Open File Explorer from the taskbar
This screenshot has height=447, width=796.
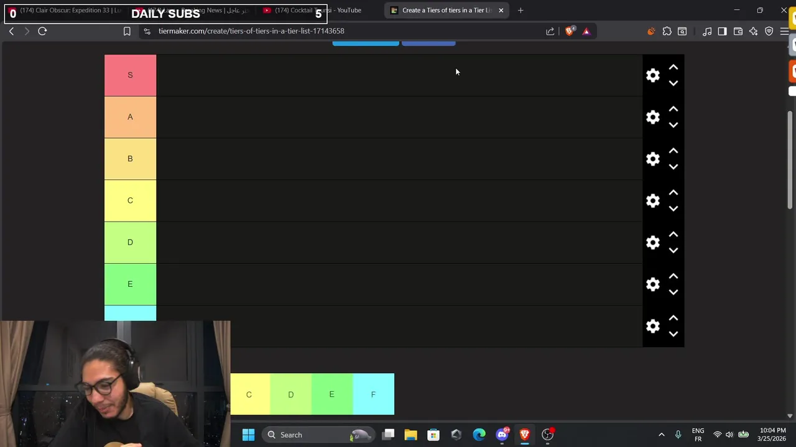point(410,435)
